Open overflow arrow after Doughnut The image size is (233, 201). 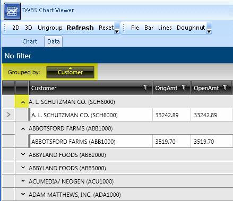point(209,28)
